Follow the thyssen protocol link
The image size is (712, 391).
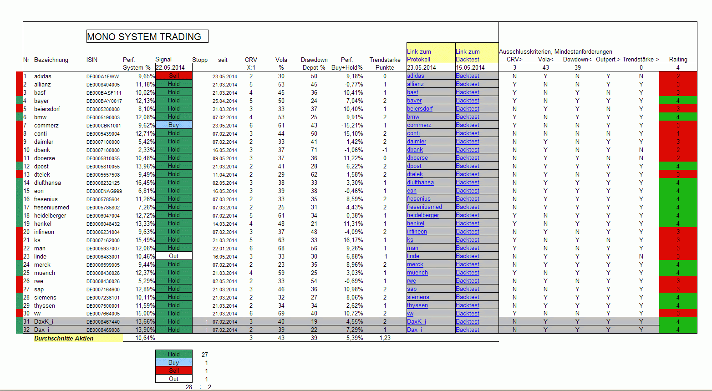(x=417, y=305)
